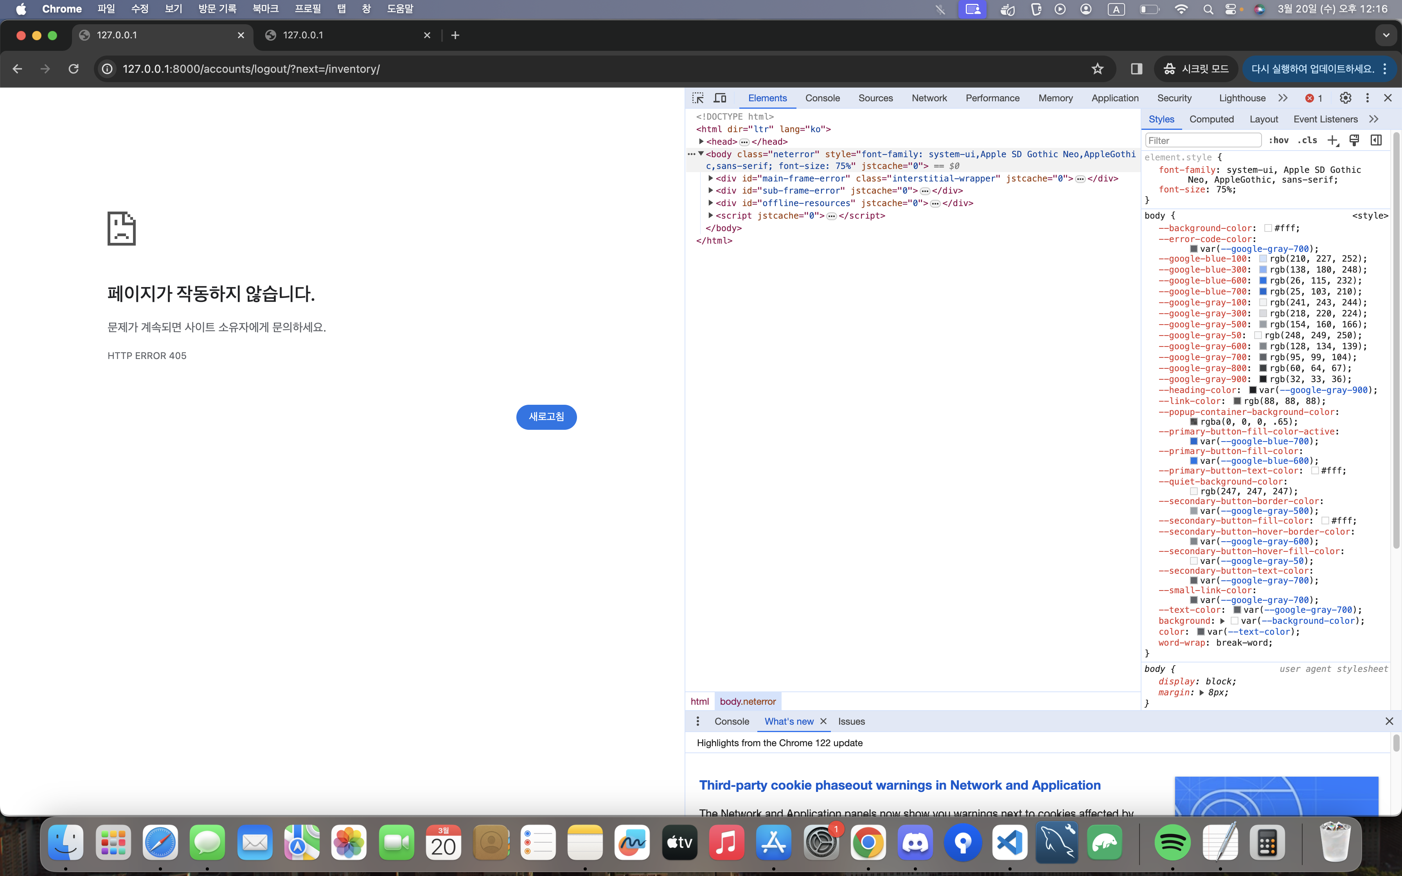Viewport: 1402px width, 876px height.
Task: Expand the main-frame-error div node
Action: coord(711,178)
